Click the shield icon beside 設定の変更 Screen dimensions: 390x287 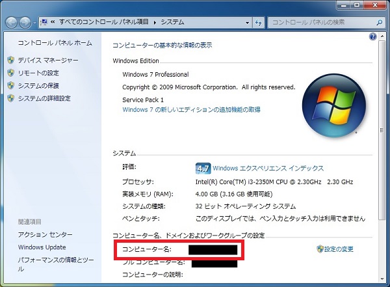[x=320, y=249]
